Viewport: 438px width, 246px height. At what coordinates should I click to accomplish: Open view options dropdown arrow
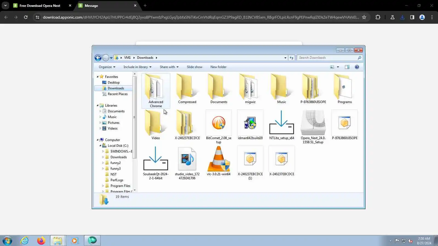tap(338, 67)
